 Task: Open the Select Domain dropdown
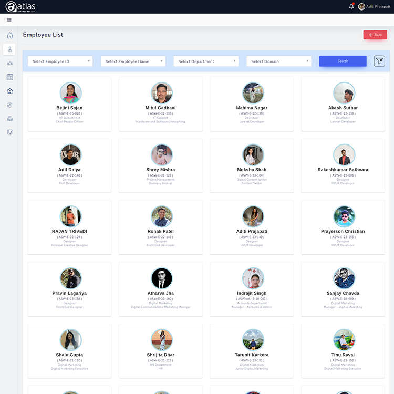[x=279, y=61]
